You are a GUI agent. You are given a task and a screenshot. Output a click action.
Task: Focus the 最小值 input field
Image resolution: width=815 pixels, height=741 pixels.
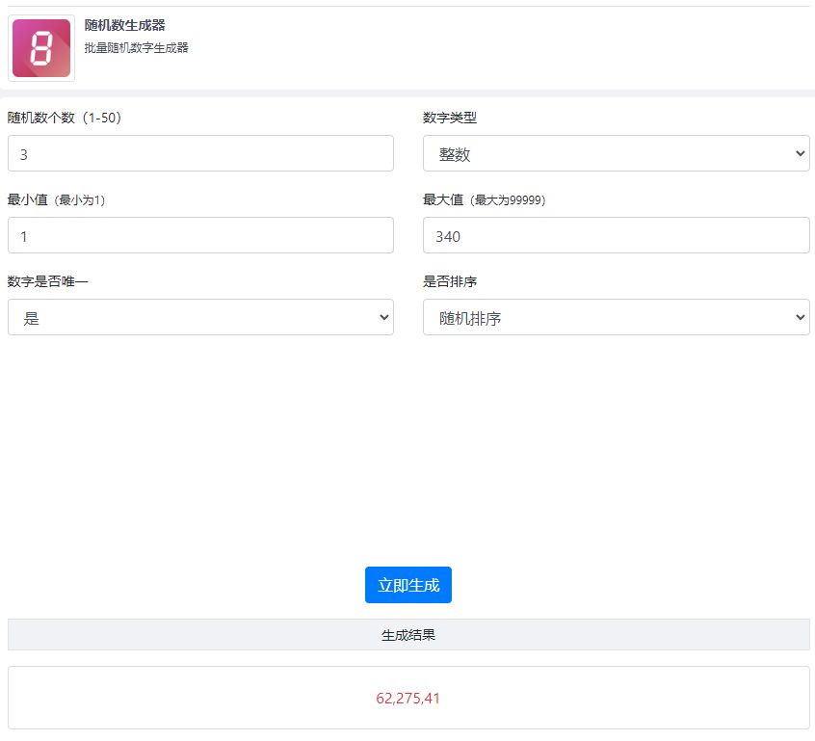pyautogui.click(x=200, y=235)
